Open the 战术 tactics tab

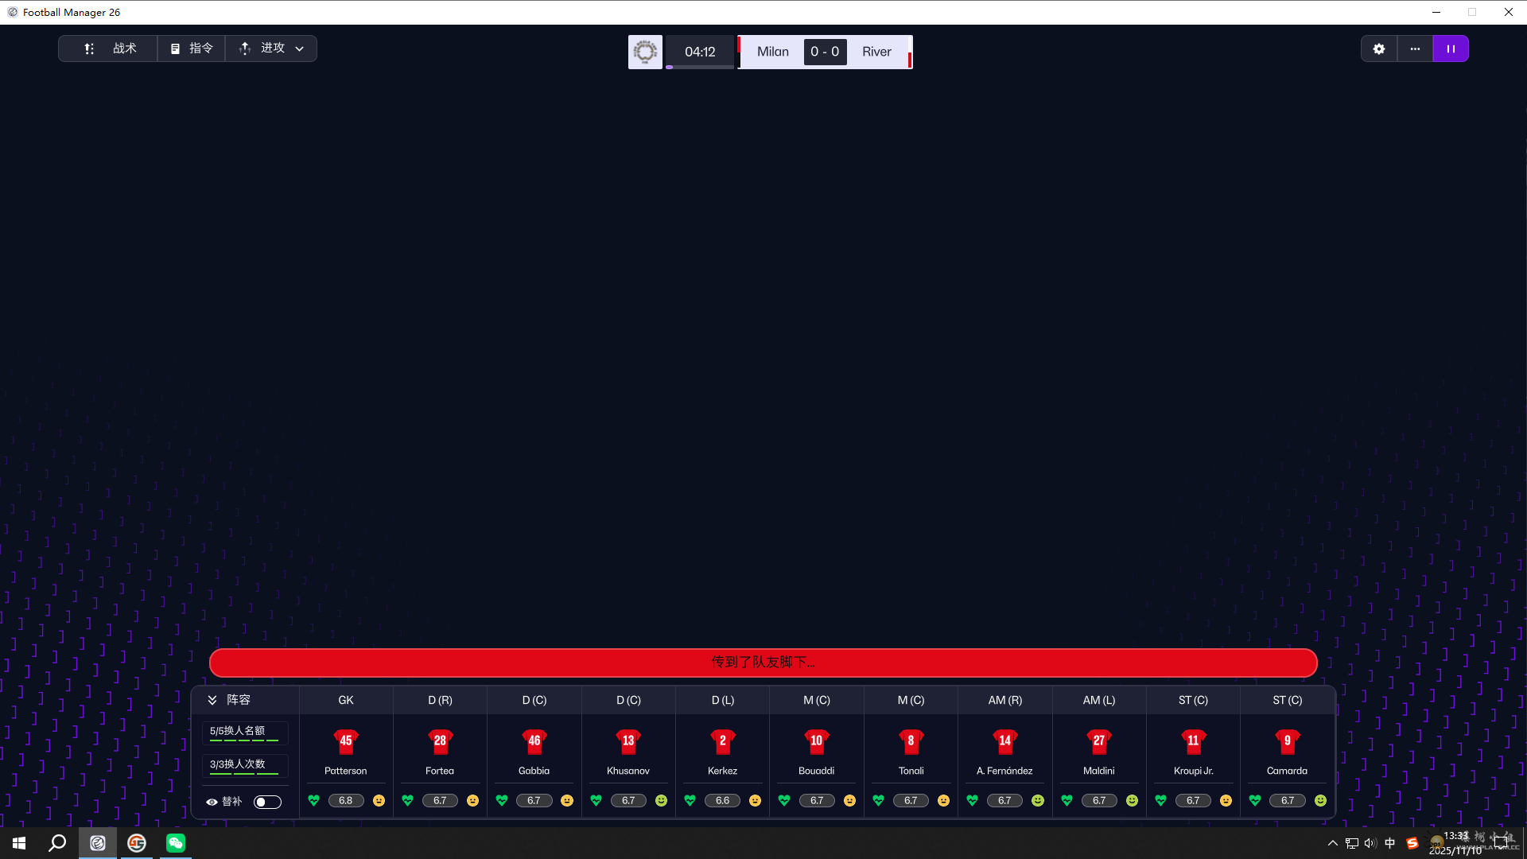pos(110,49)
